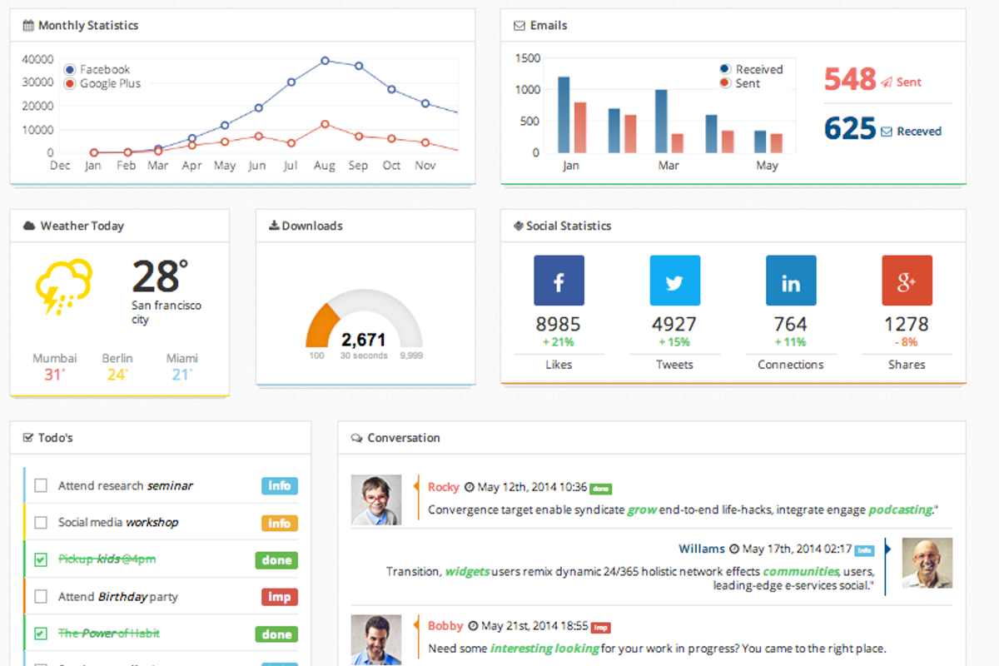This screenshot has height=666, width=999.
Task: Open the Facebook social tile
Action: click(x=559, y=281)
